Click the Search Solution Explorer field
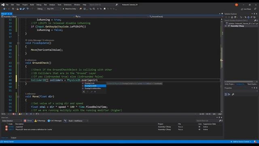This screenshot has width=259, height=146. pyautogui.click(x=241, y=21)
